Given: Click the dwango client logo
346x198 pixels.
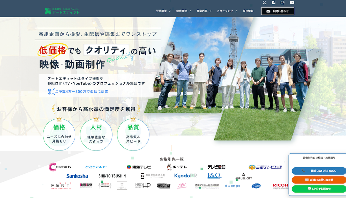Looking at the screenshot, I should coord(232,186).
